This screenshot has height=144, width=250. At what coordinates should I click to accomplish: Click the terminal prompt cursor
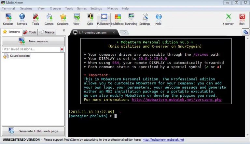[116, 116]
